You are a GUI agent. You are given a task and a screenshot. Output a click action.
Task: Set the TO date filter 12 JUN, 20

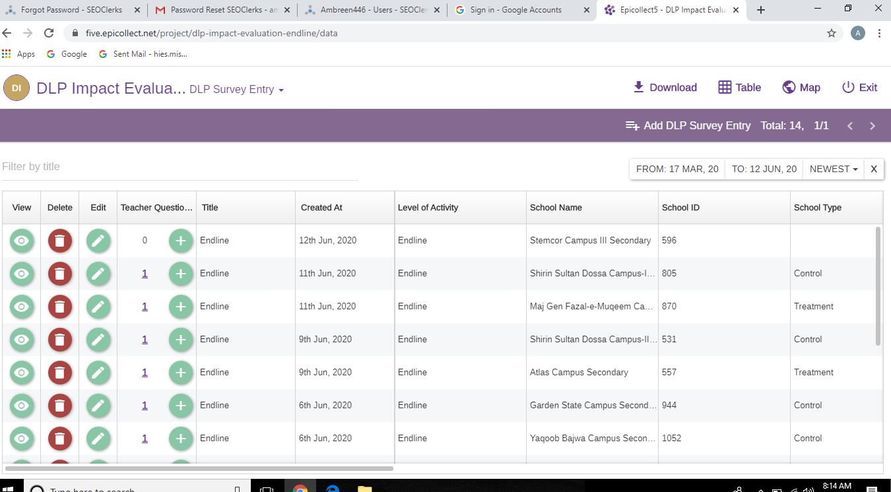[764, 169]
